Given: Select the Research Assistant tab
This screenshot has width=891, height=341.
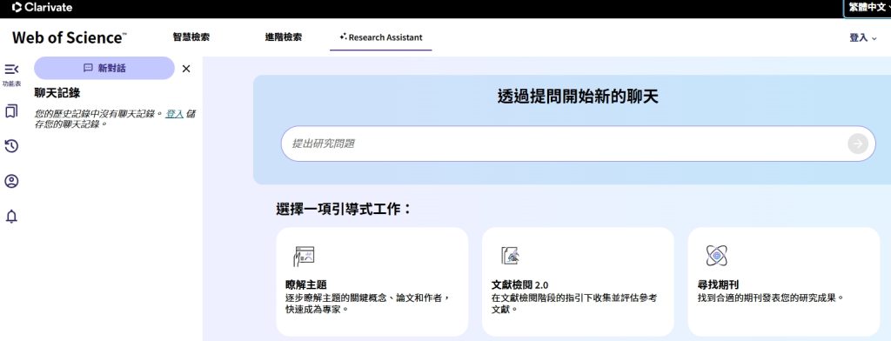Looking at the screenshot, I should 381,37.
